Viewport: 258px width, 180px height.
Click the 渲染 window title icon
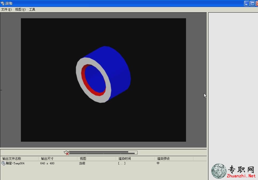[x=2, y=3]
